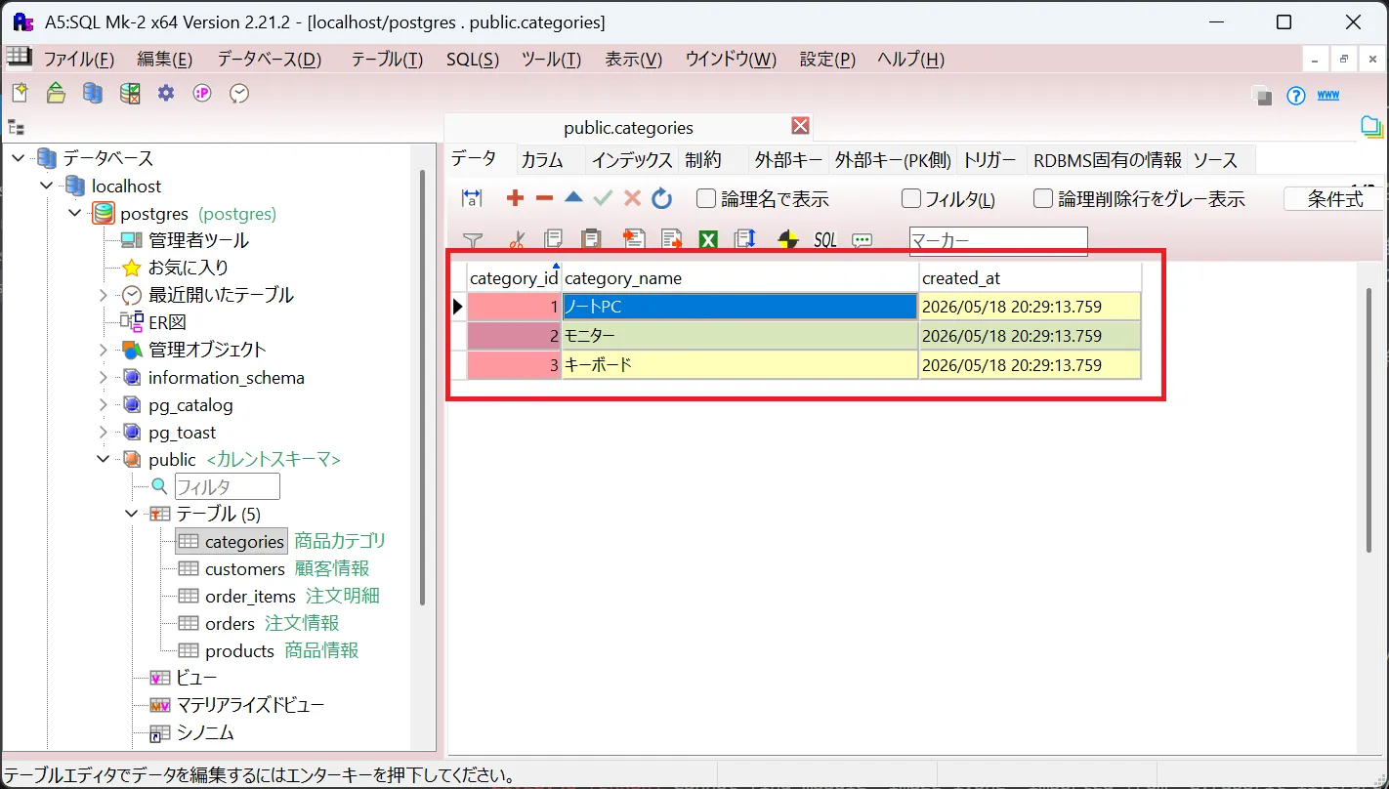Switch to the RDBMS固有の情報 tab
The height and width of the screenshot is (789, 1389).
tap(1108, 160)
